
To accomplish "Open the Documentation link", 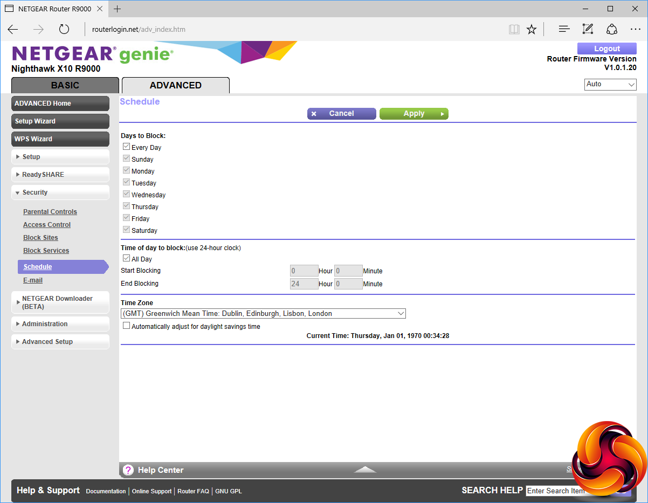I will [106, 491].
